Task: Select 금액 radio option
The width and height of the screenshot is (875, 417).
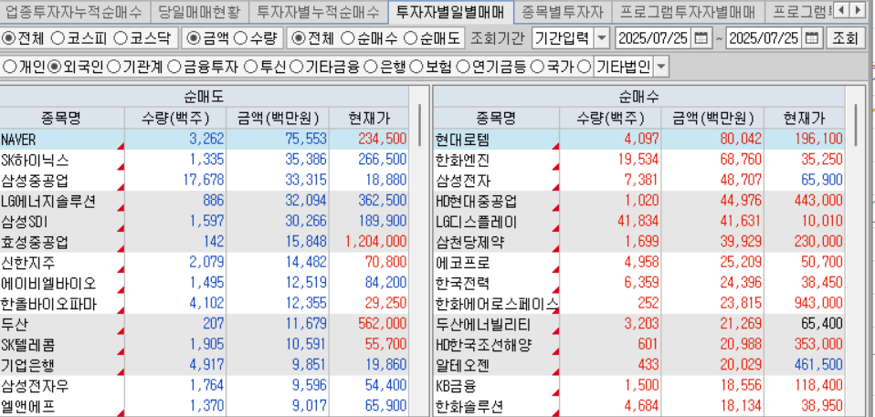Action: point(193,38)
